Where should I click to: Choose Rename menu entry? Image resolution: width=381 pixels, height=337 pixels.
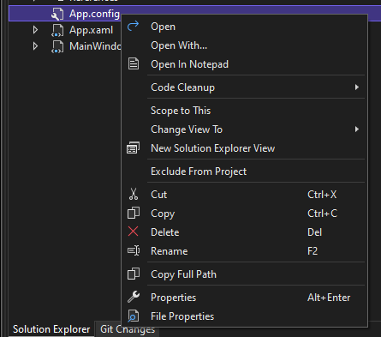pos(245,251)
